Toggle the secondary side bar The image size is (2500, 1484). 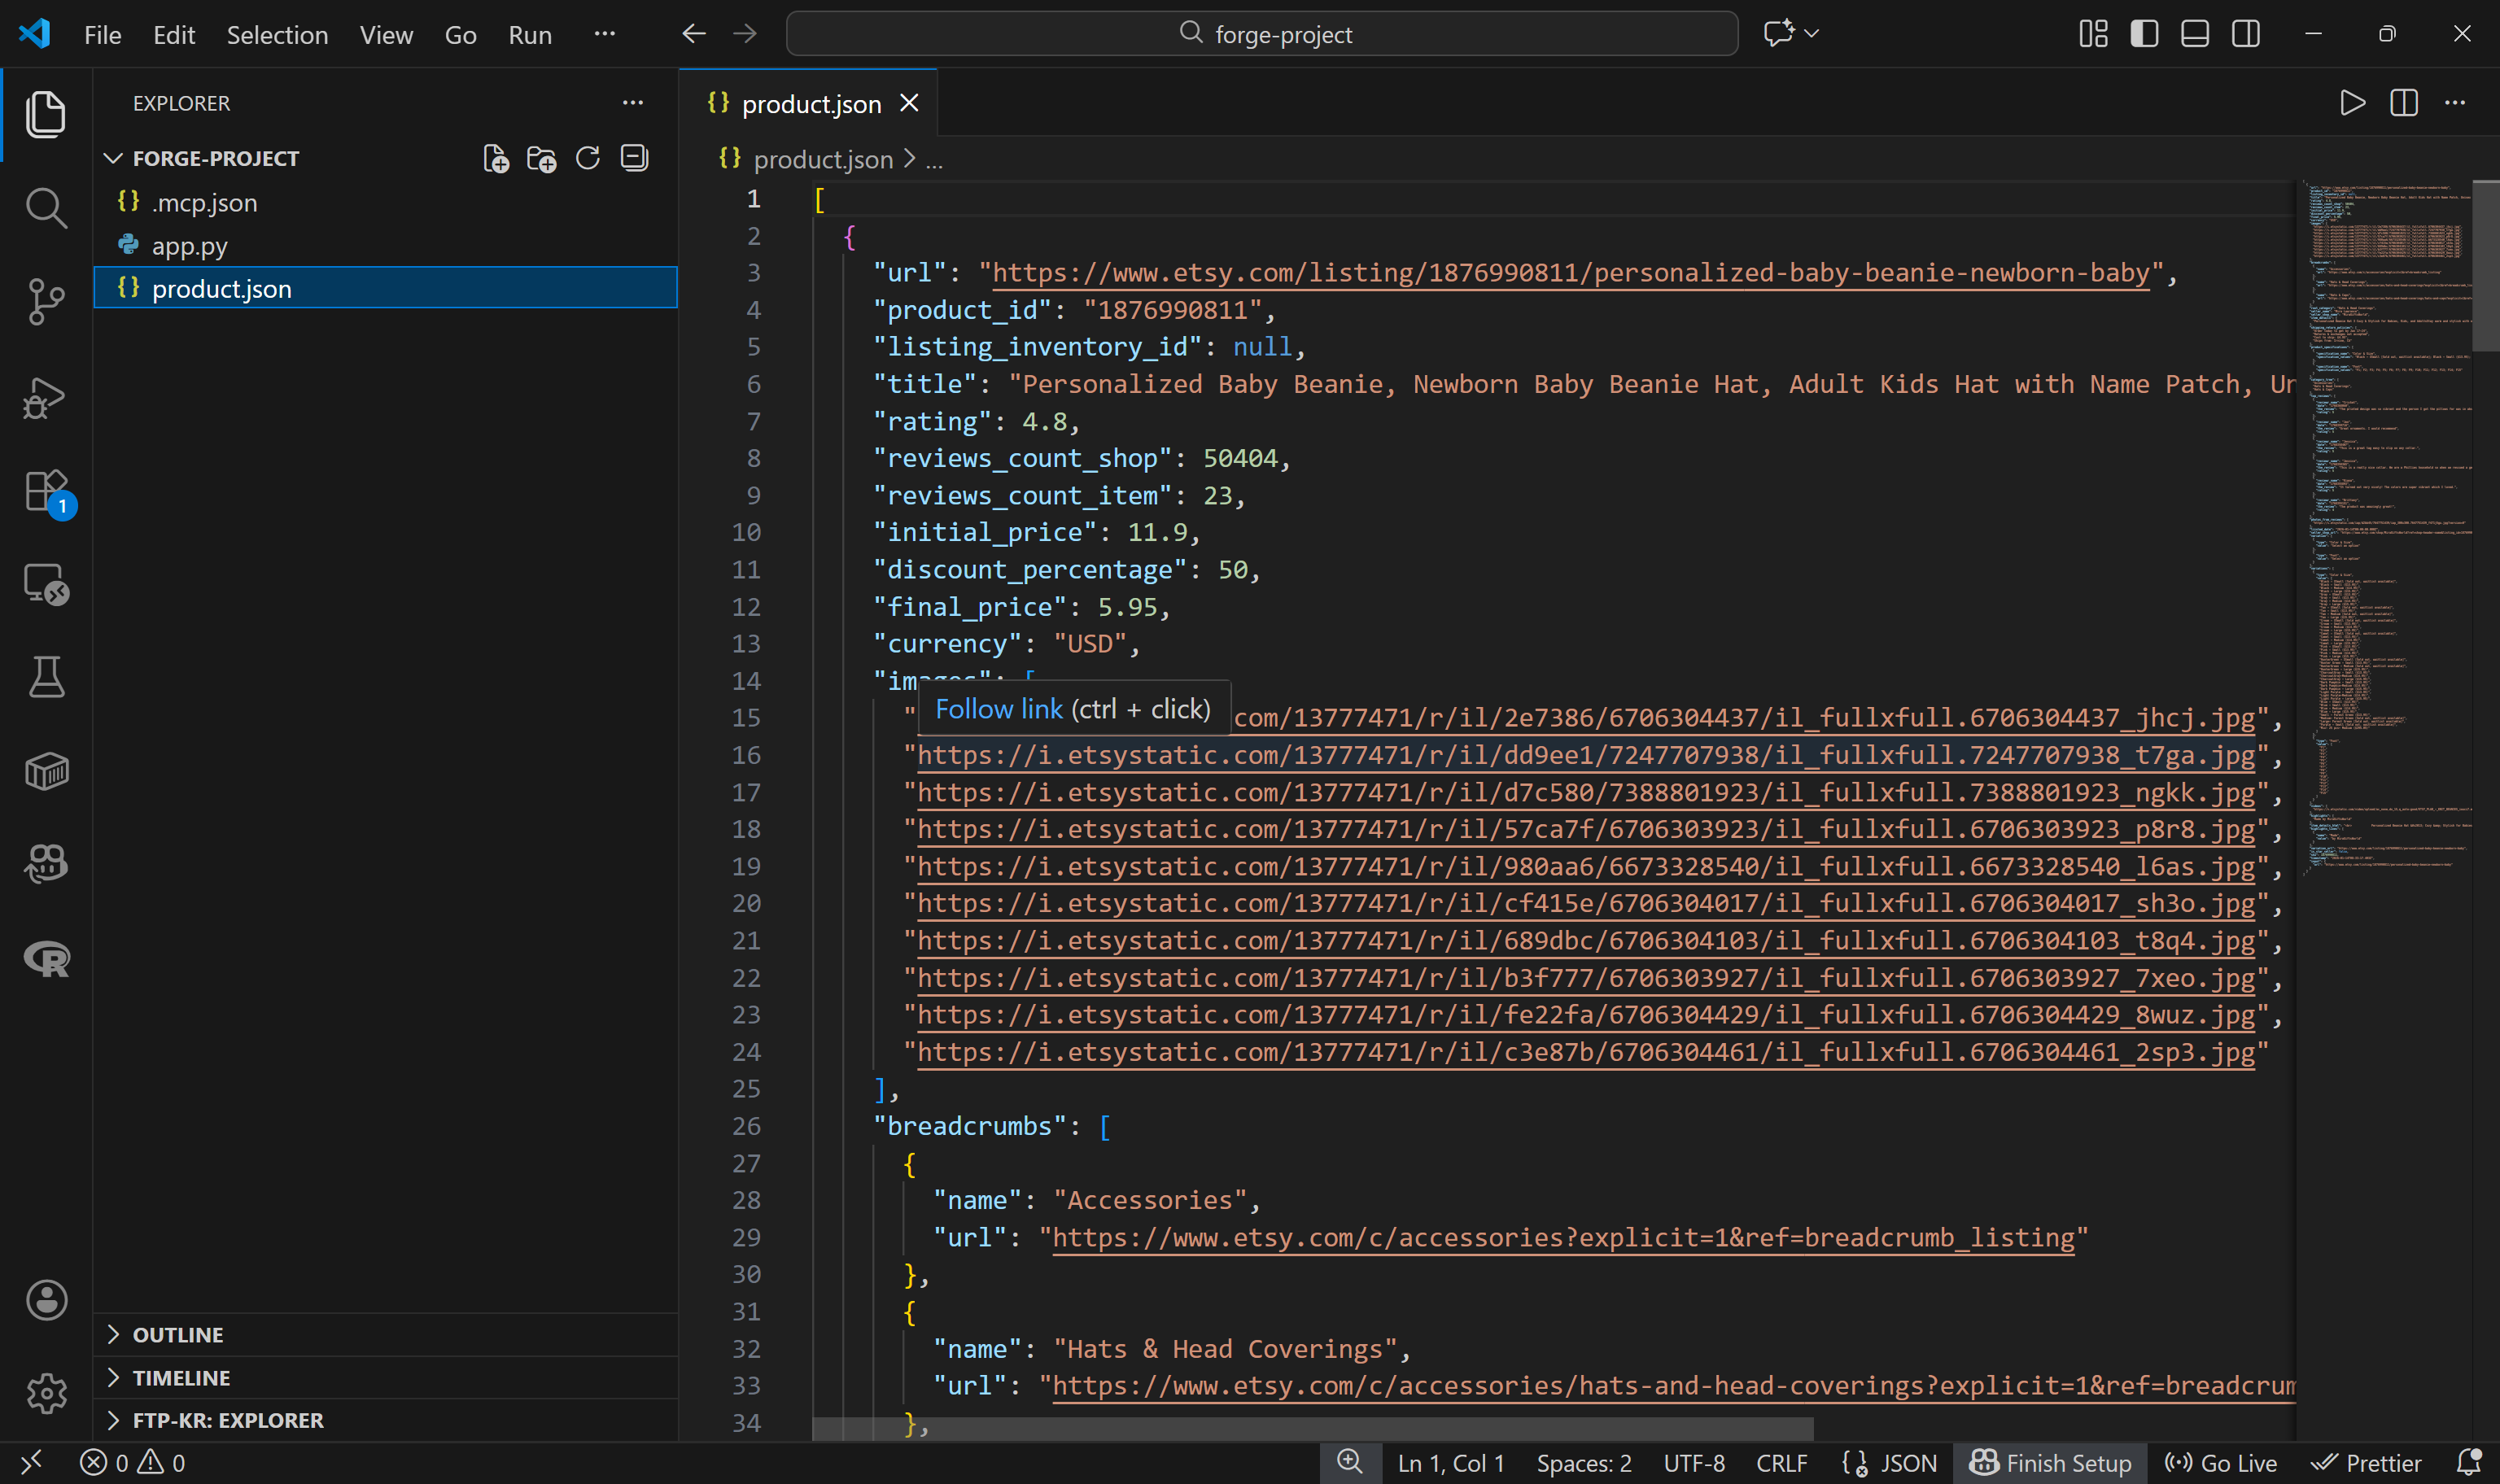2246,34
